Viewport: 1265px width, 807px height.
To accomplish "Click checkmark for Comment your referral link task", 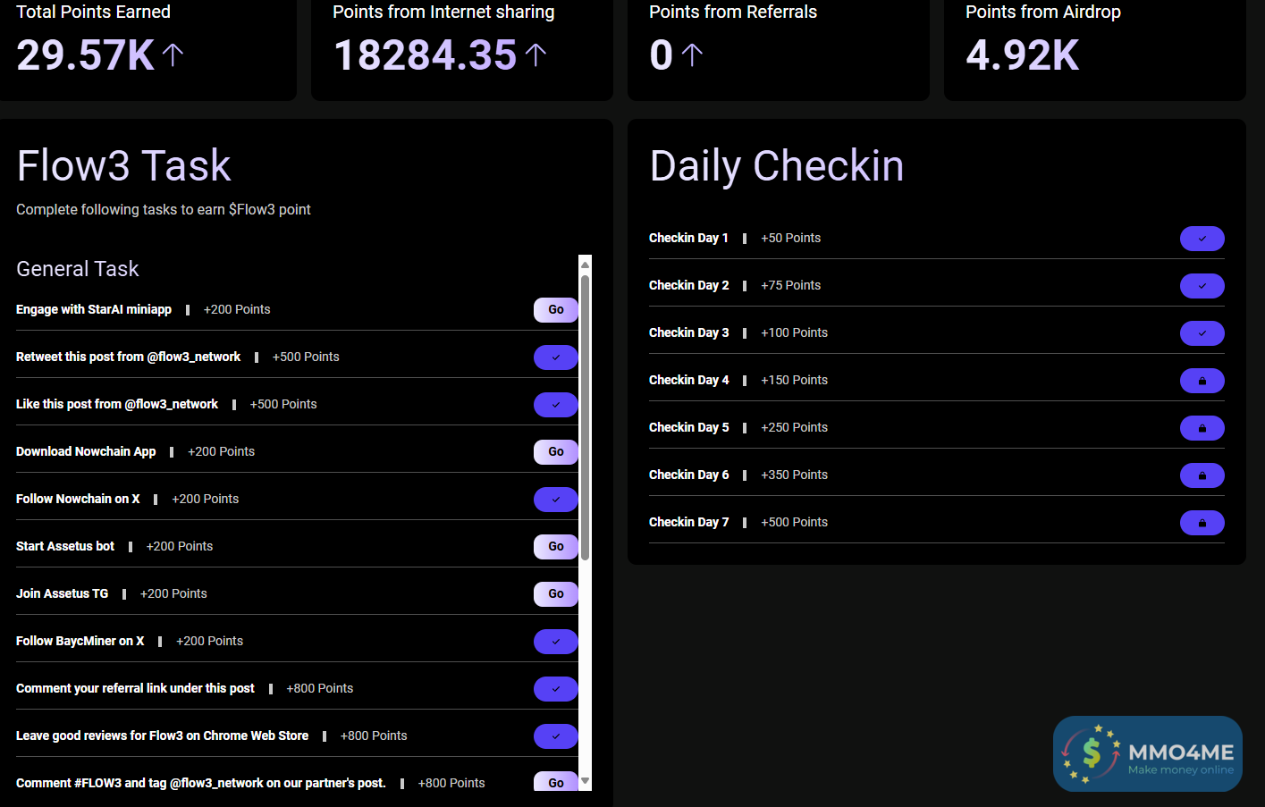I will pyautogui.click(x=556, y=689).
